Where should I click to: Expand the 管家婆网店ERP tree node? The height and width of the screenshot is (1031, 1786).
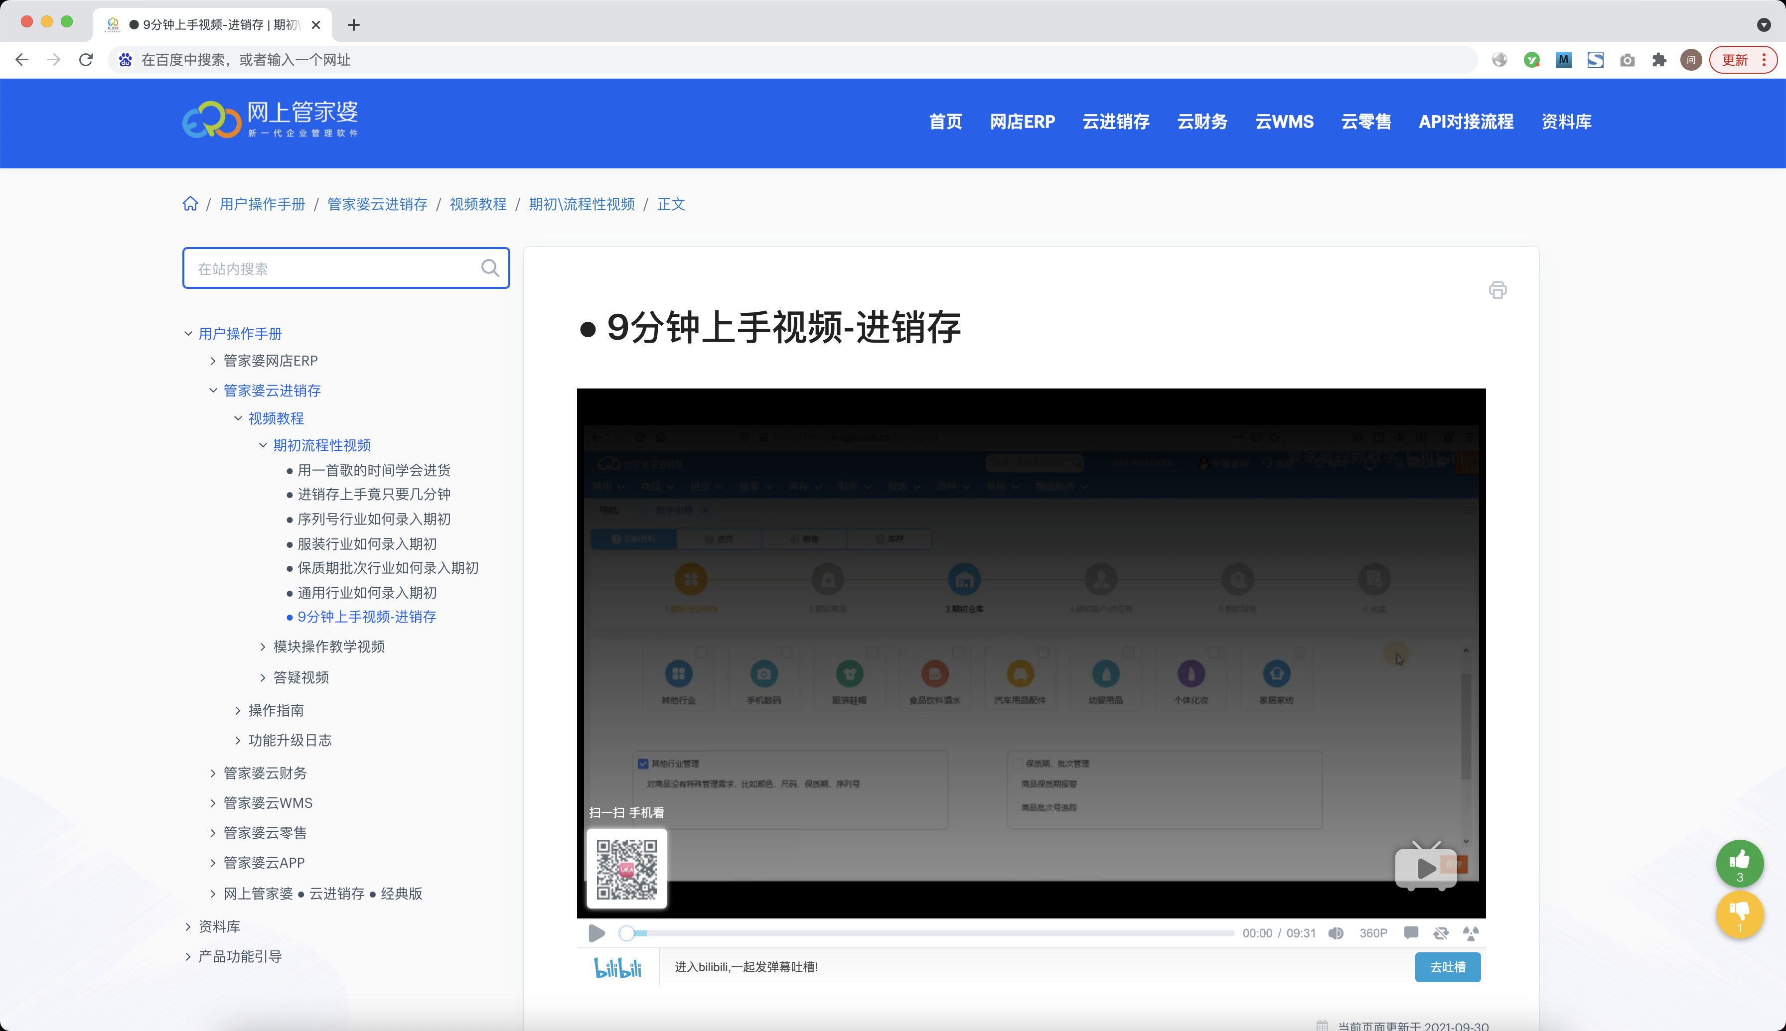pyautogui.click(x=212, y=361)
